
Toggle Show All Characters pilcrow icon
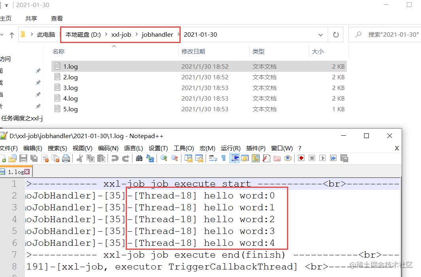[x=223, y=158]
